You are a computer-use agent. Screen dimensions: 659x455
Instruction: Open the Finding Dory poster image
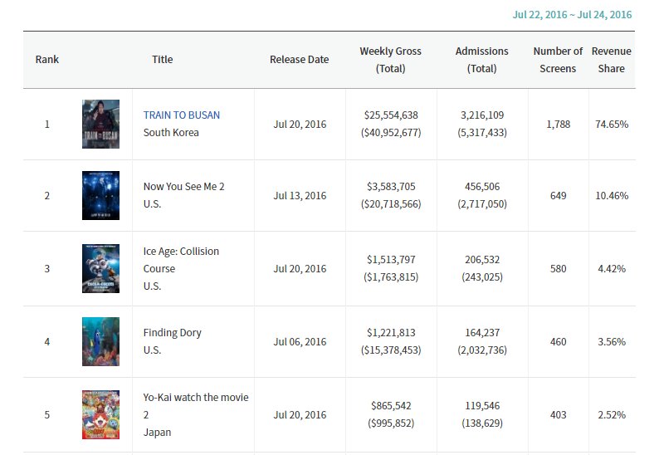coord(100,342)
